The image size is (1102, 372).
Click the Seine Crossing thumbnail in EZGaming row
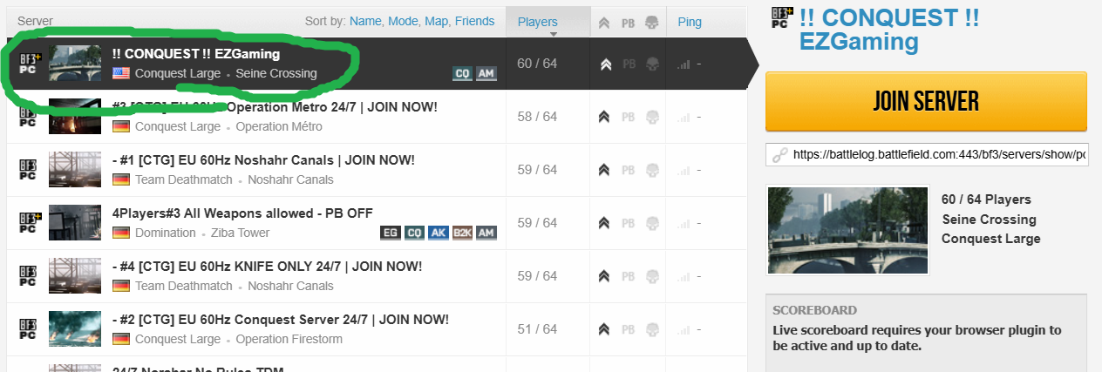tap(74, 64)
